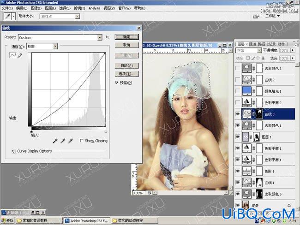Hide the 色阶 1 layer

(238, 171)
